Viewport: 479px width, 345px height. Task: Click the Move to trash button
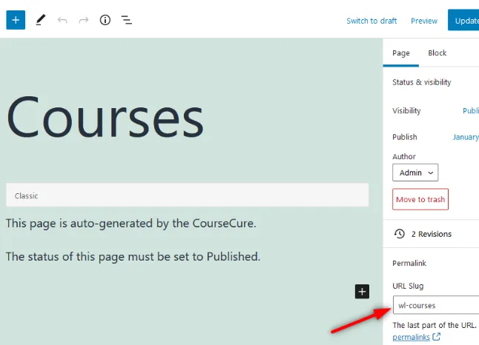[x=420, y=199]
